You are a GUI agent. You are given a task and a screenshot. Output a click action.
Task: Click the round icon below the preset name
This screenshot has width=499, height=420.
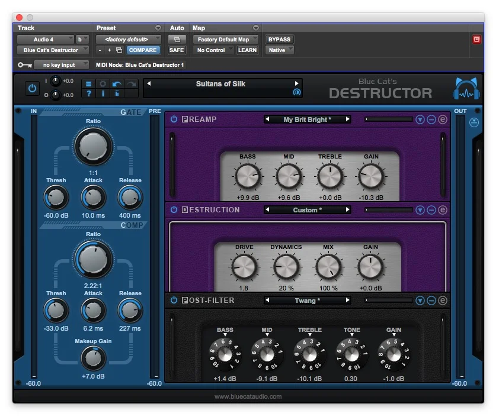pos(296,92)
